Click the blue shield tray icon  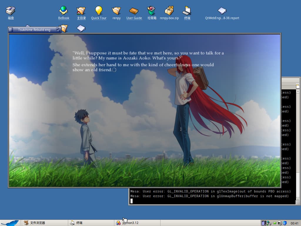coord(285,223)
